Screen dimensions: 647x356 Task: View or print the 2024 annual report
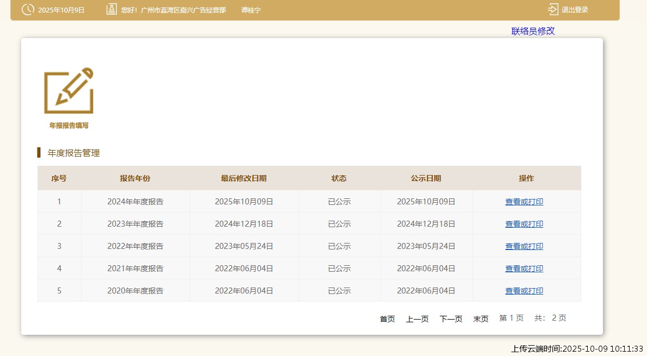coord(524,202)
